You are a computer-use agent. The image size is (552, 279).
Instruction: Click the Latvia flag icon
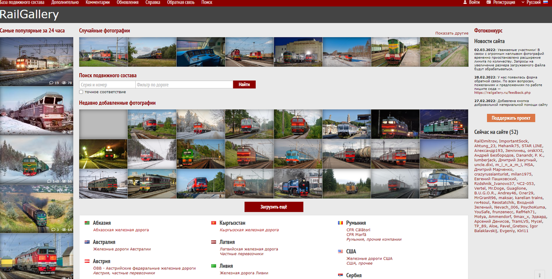[213, 242]
